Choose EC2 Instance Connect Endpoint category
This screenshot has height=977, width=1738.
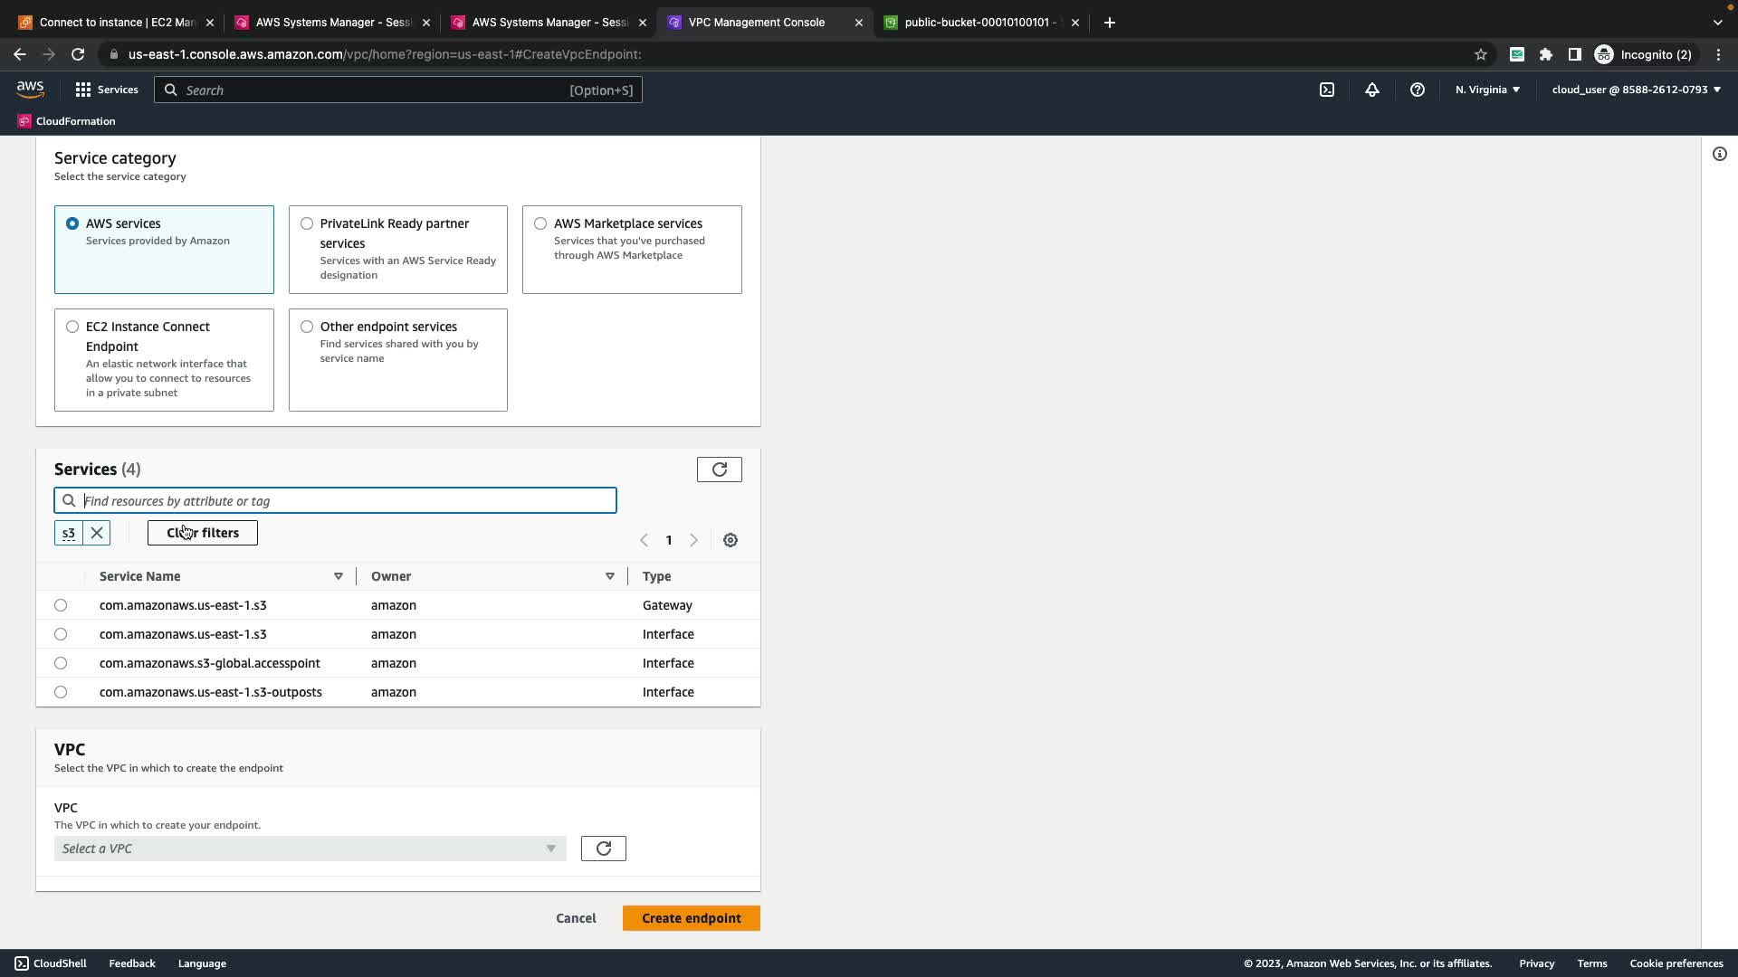[x=72, y=327]
